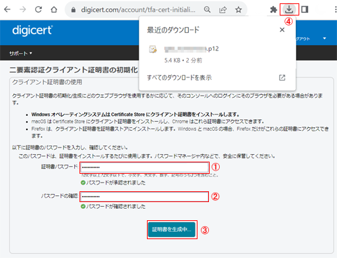Open the browser downloads icon

(x=289, y=9)
